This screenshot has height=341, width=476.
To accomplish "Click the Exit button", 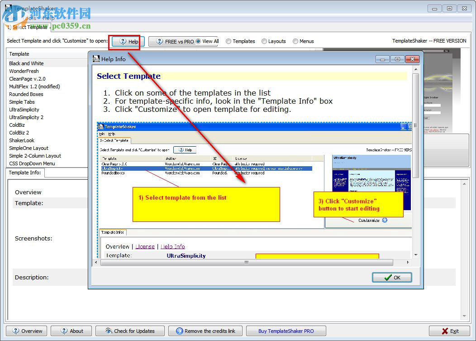I will [x=449, y=331].
